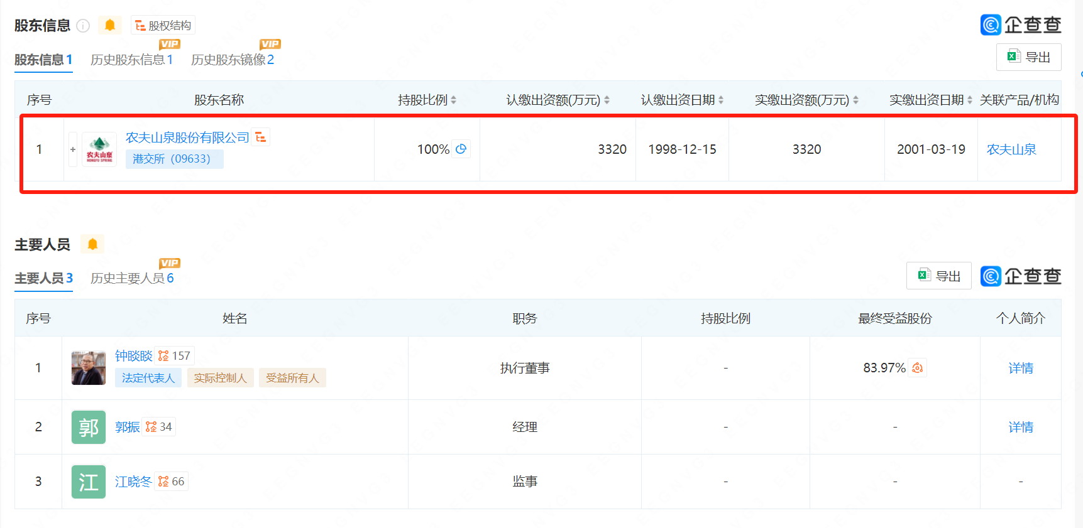
Task: Click the 法定代表人 tag
Action: point(148,378)
